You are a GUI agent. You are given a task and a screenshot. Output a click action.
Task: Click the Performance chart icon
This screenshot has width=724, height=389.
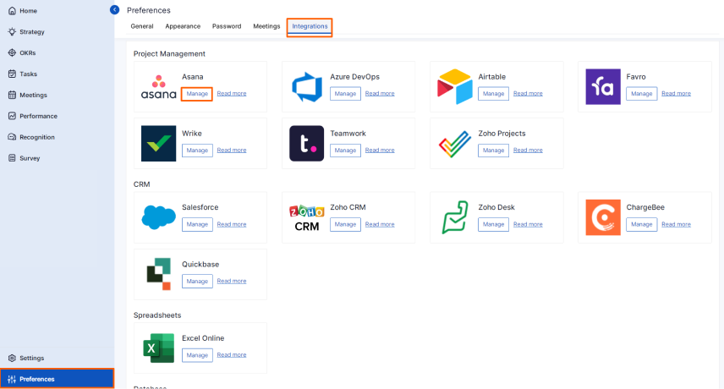click(x=12, y=116)
